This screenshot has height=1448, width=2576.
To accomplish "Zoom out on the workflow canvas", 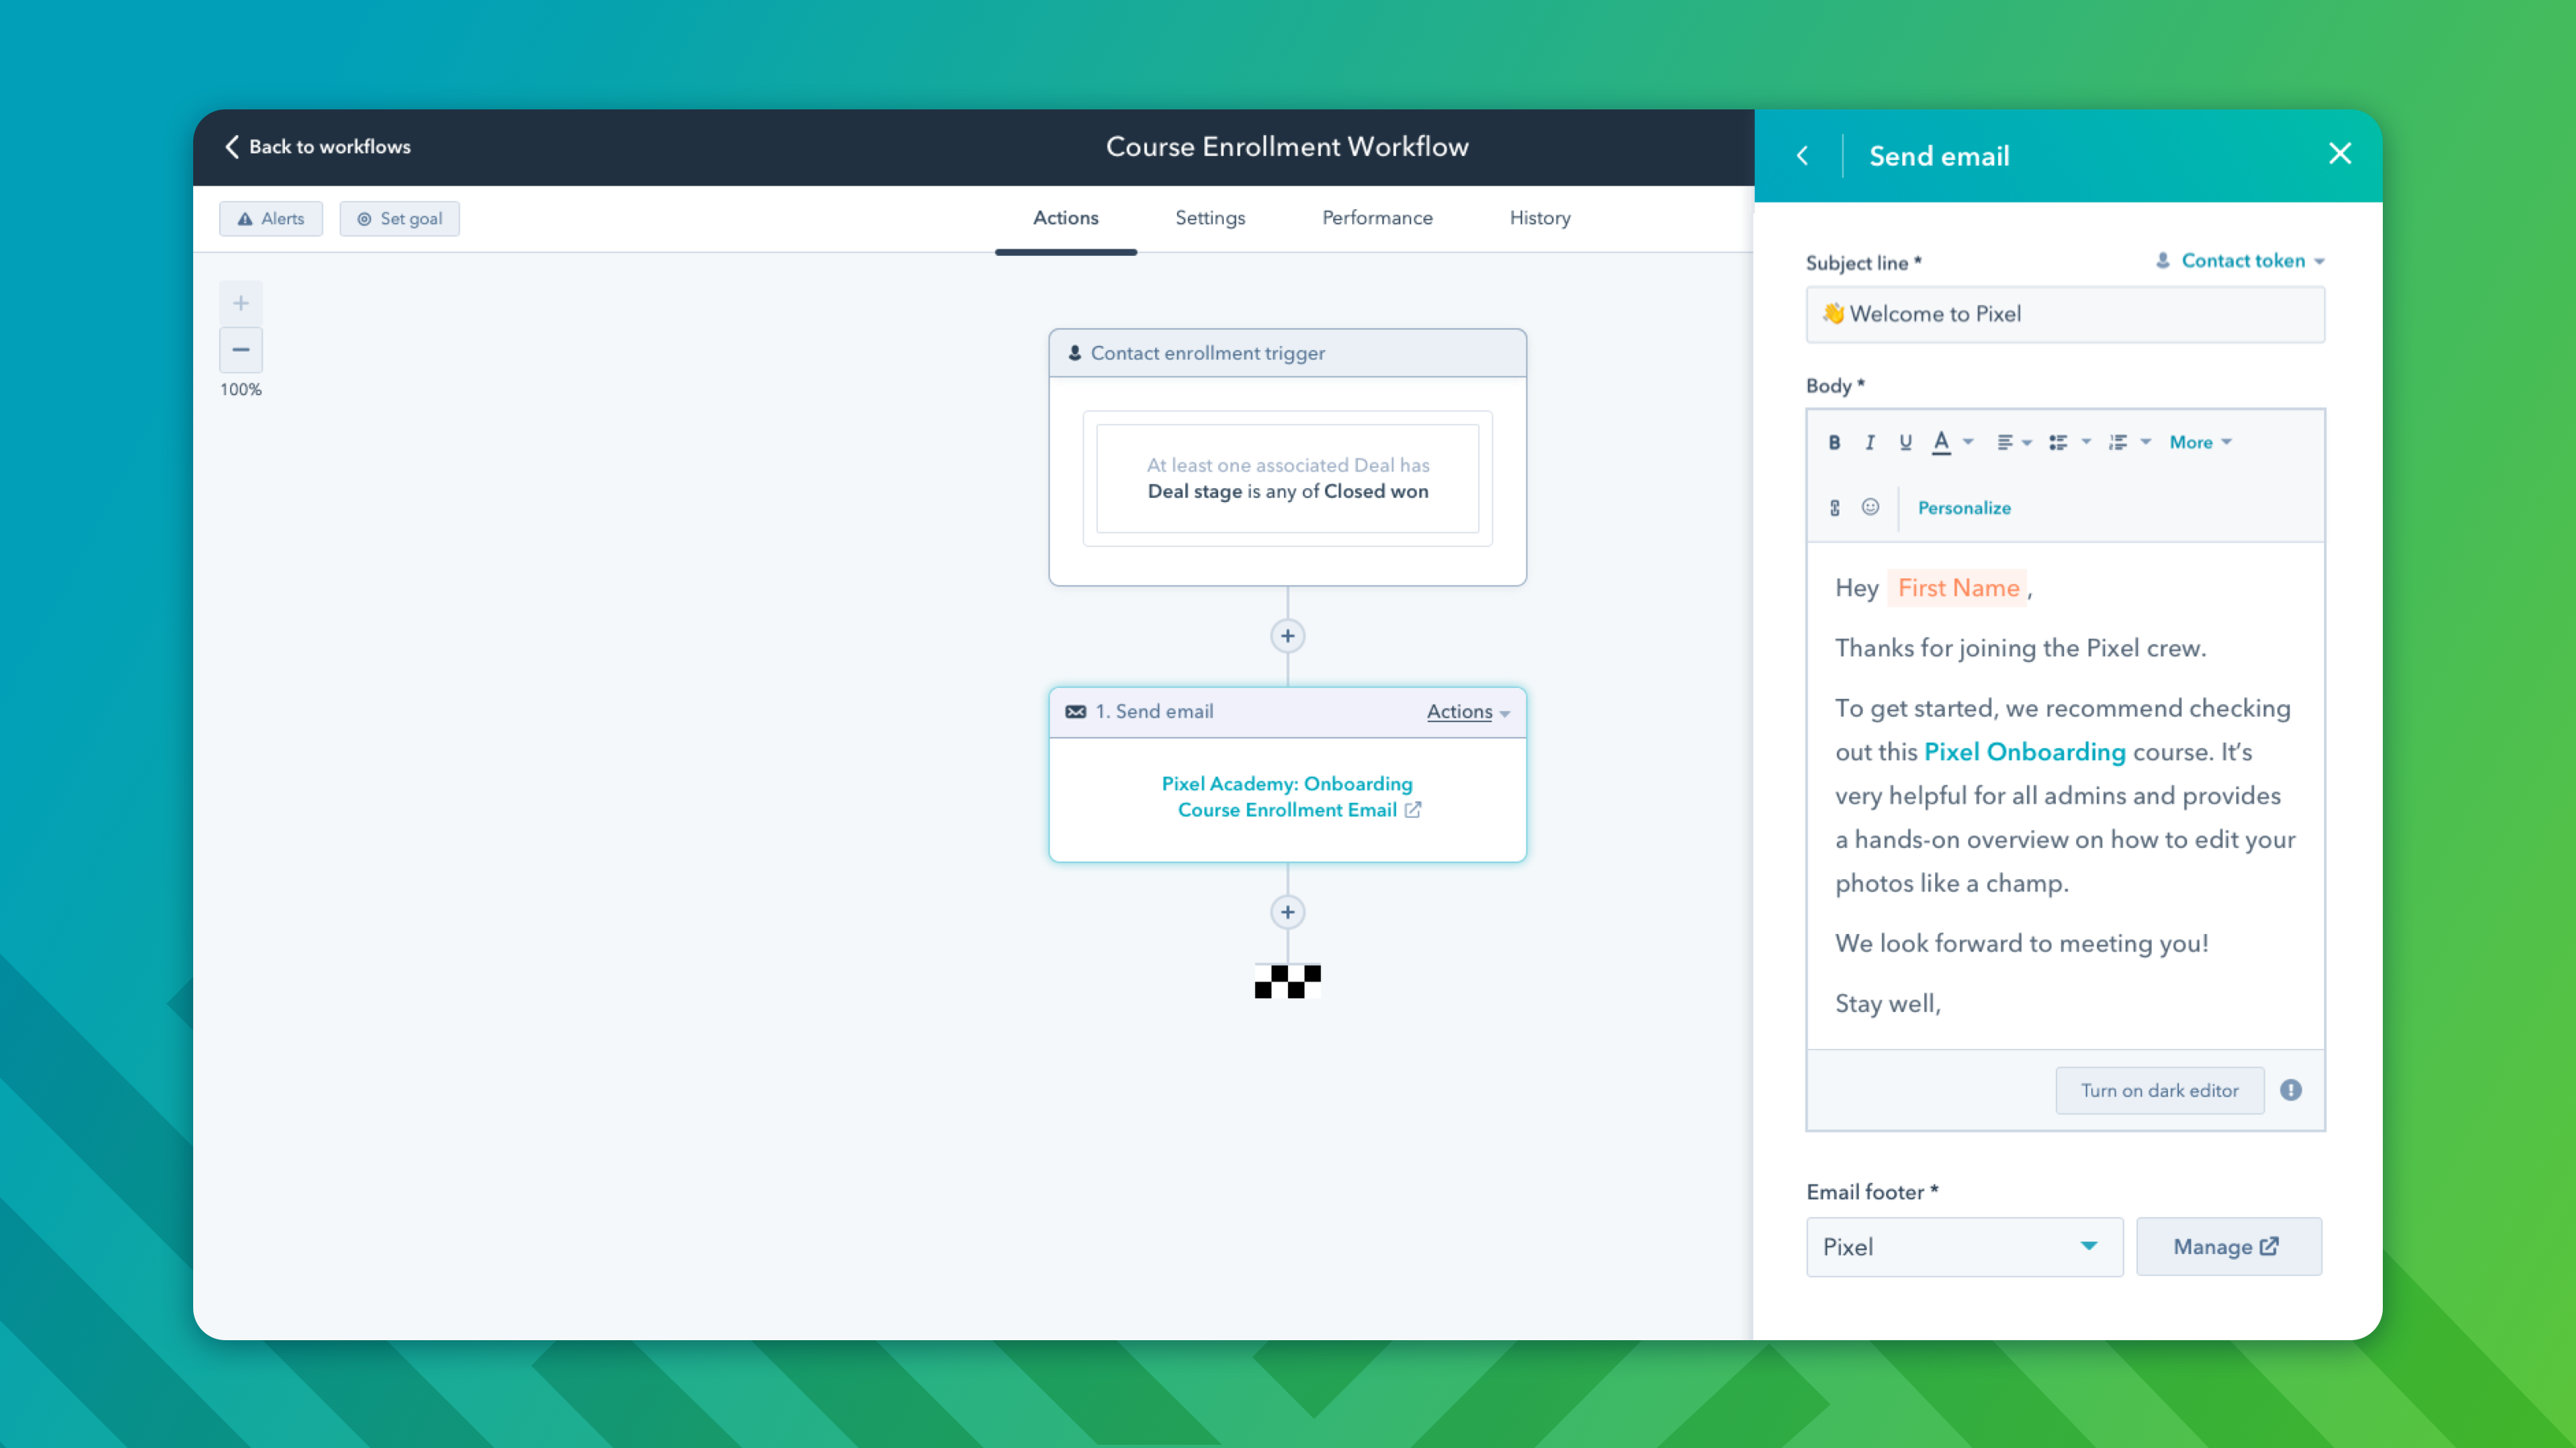I will pyautogui.click(x=240, y=350).
